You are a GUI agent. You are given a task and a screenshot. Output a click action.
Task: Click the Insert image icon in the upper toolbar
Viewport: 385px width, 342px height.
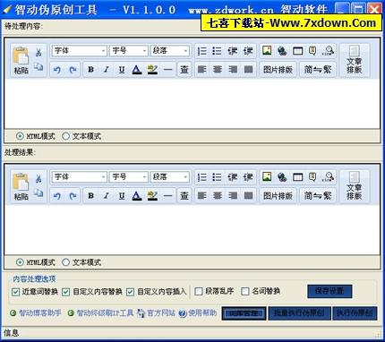[x=267, y=50]
